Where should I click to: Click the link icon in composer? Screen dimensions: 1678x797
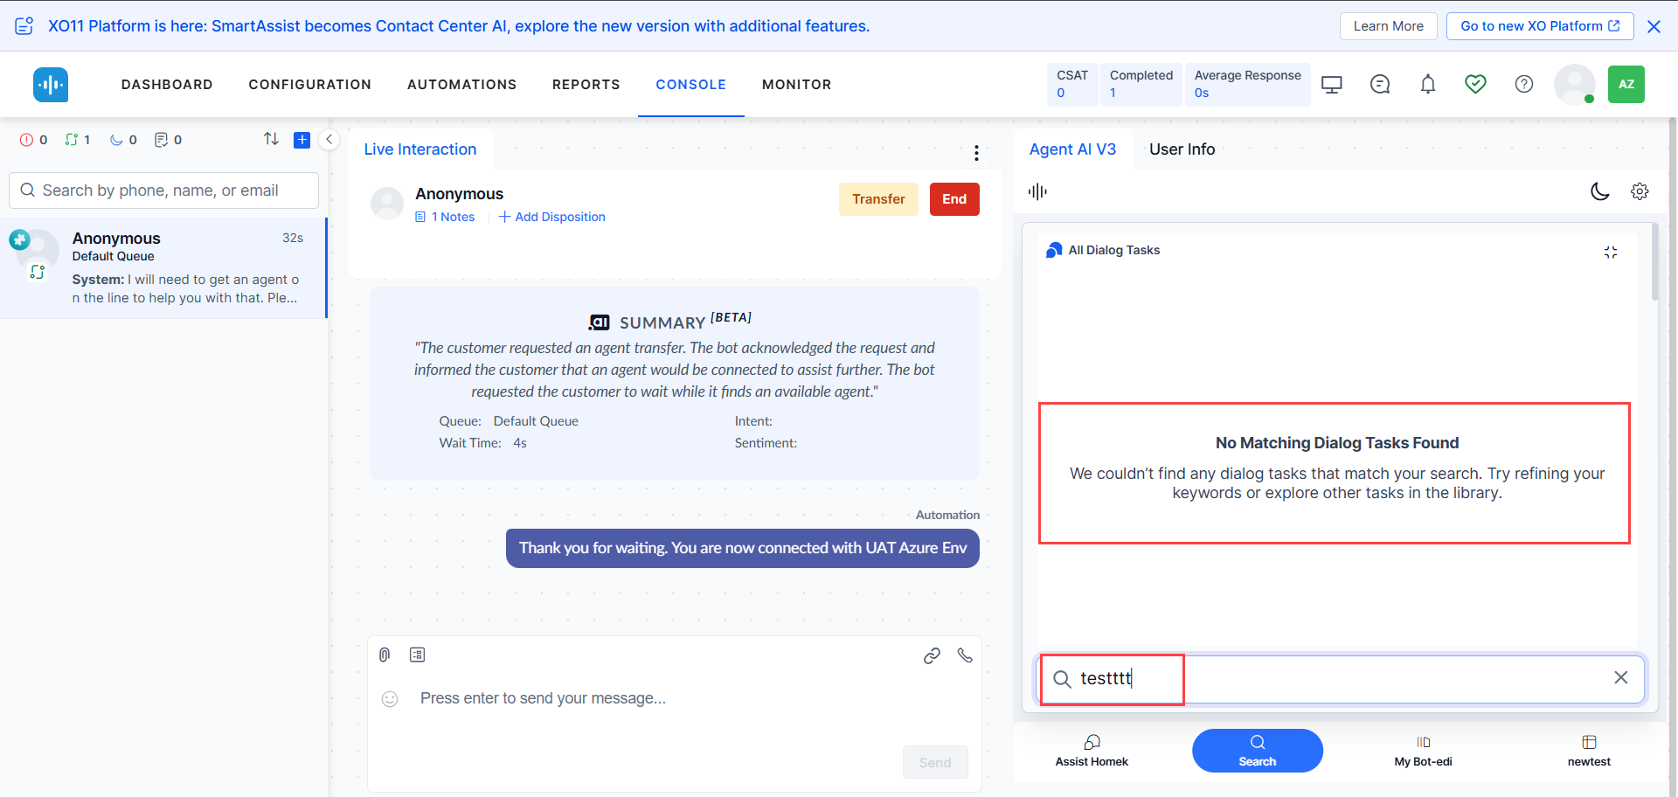[932, 655]
